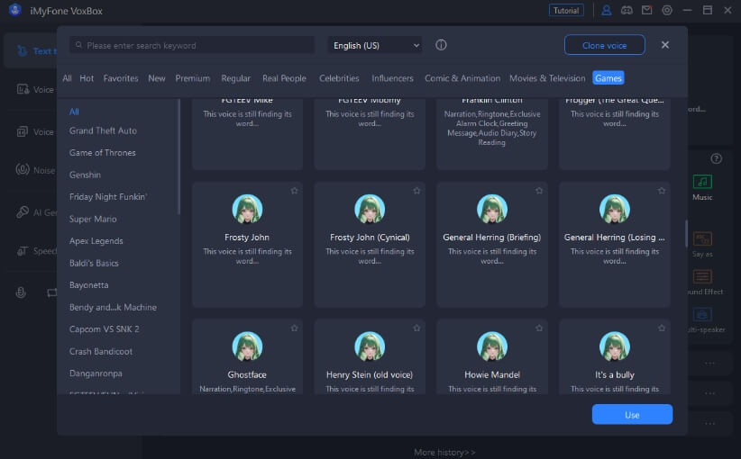Switch to the Real People tab

point(285,78)
